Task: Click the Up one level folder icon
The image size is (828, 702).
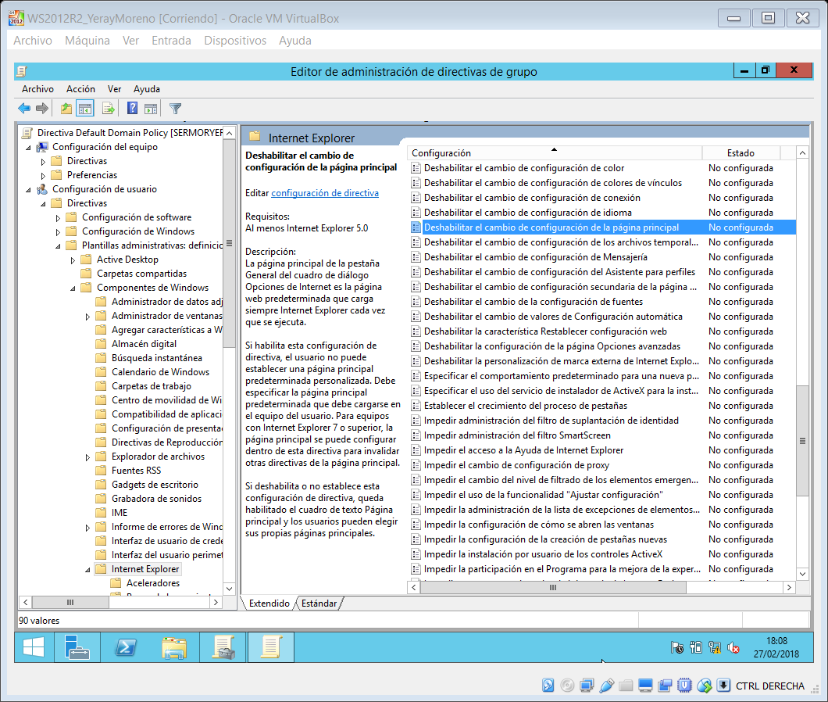Action: click(66, 109)
